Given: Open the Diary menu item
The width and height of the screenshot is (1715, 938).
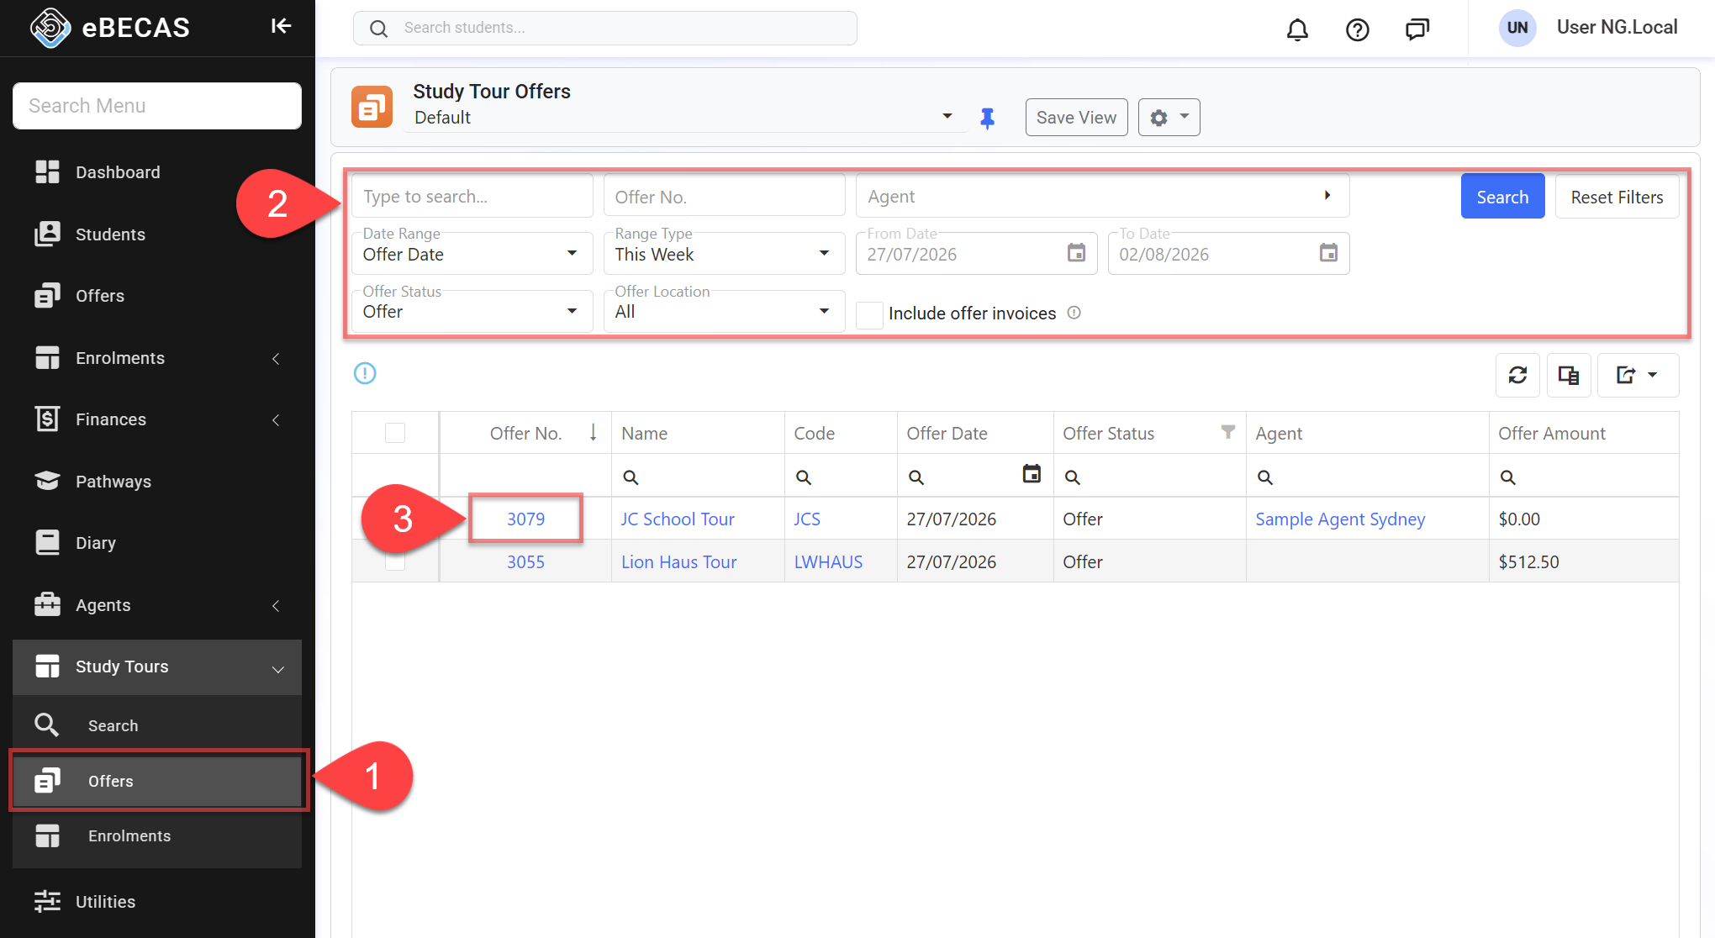Looking at the screenshot, I should coord(157,543).
